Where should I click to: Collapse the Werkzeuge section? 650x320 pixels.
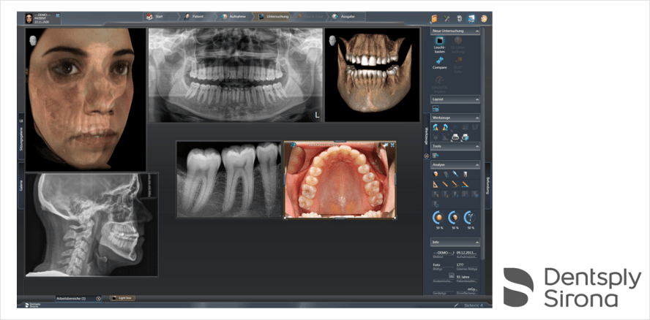tap(477, 118)
